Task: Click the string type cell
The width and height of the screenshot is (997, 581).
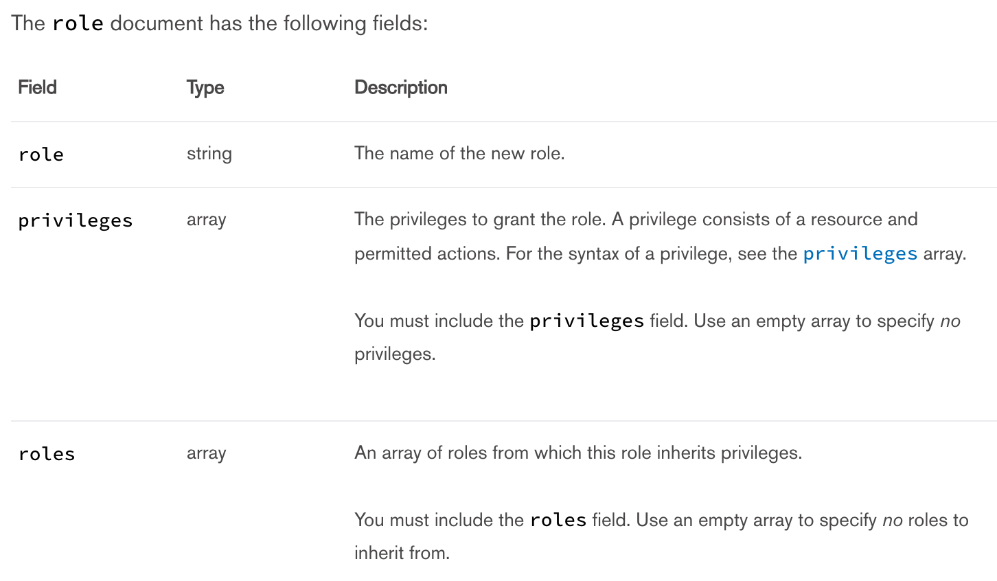Action: coord(209,153)
